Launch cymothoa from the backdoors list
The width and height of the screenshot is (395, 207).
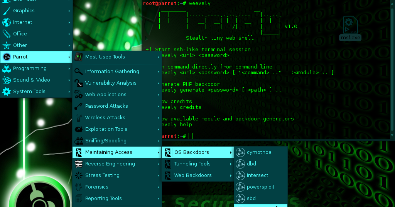click(261, 152)
